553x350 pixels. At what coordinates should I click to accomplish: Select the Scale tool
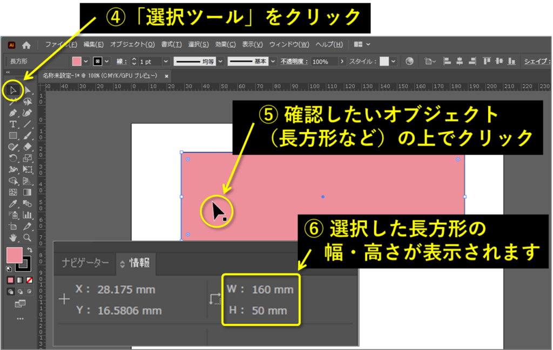[27, 158]
